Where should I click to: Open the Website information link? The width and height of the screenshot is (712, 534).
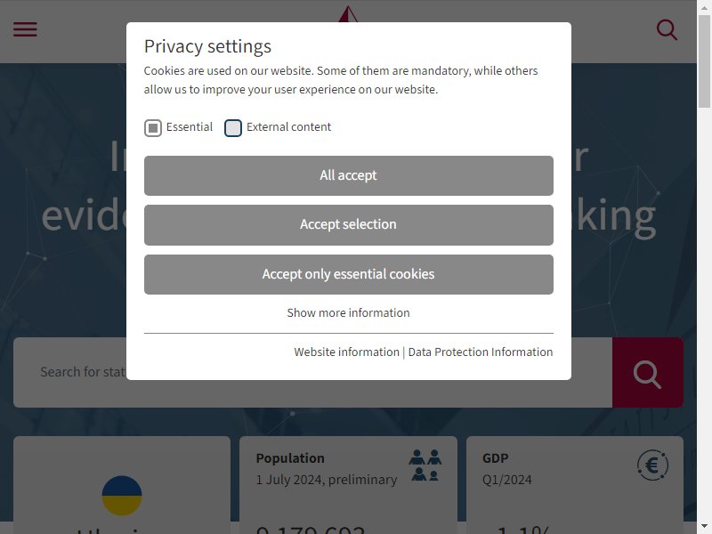[x=346, y=352]
